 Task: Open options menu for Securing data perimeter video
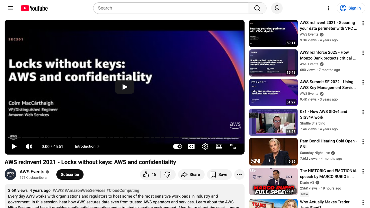click(363, 23)
